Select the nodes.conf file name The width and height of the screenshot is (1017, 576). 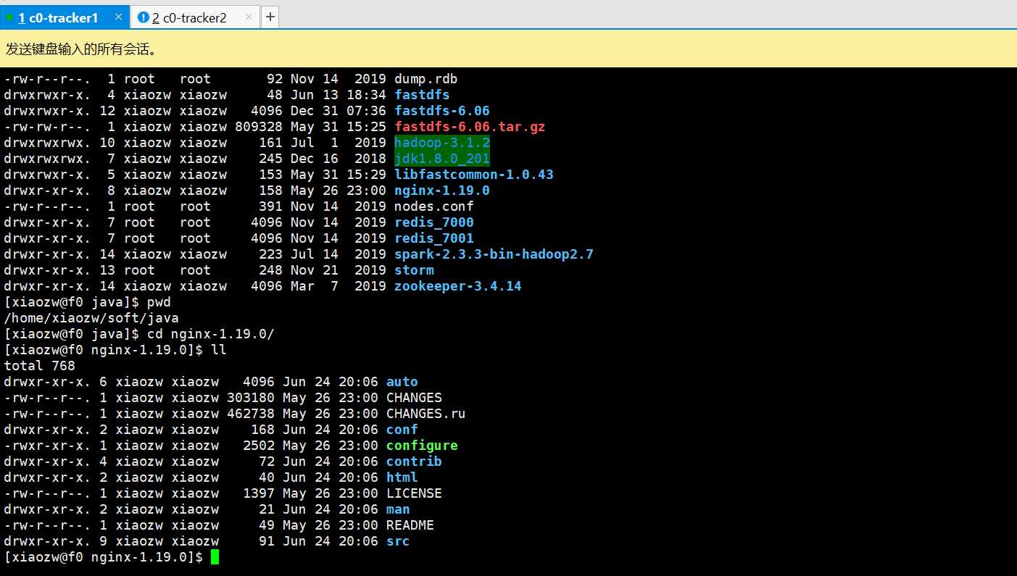tap(433, 206)
